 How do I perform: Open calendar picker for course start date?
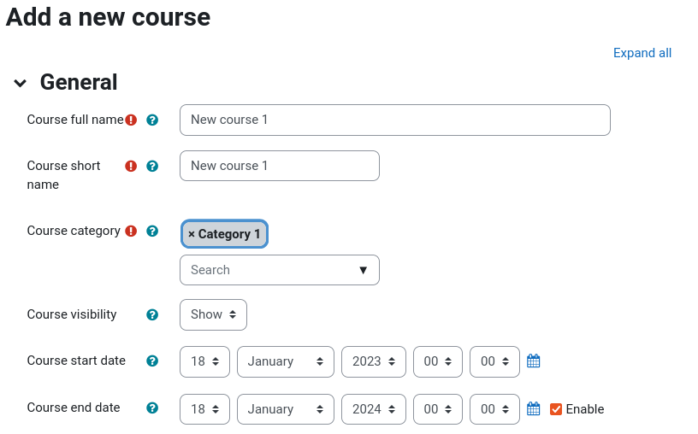pos(533,361)
